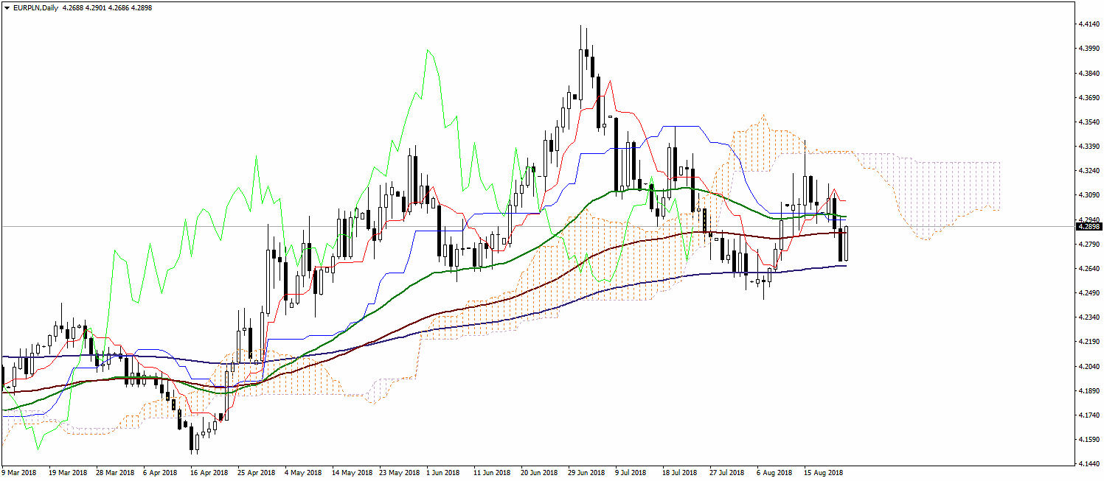
Task: Click the 15 Aug 2018 date label
Action: 823,472
